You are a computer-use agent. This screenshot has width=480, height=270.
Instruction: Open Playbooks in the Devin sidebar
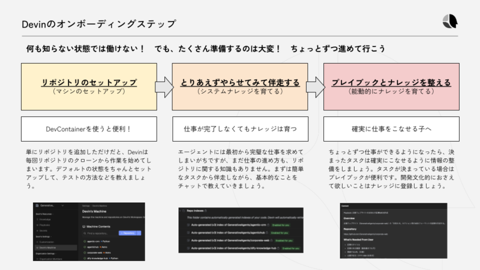point(43,225)
